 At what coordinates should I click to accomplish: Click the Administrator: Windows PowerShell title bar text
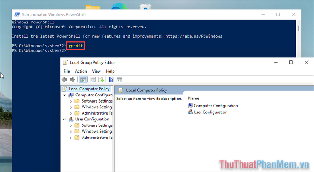click(53, 15)
